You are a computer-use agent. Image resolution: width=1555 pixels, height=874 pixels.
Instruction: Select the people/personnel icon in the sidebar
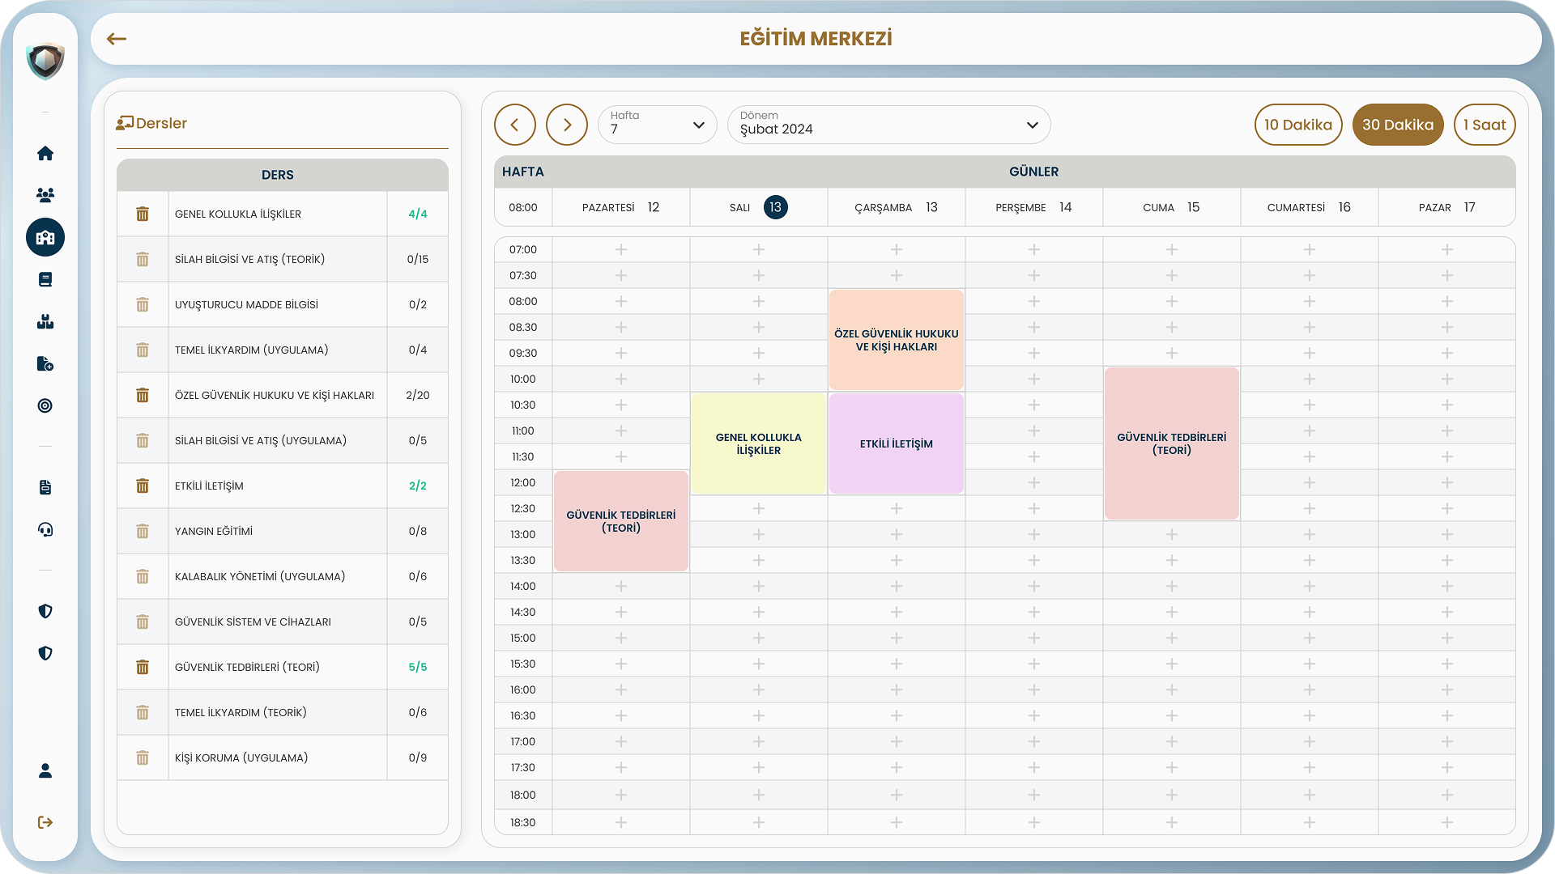45,195
